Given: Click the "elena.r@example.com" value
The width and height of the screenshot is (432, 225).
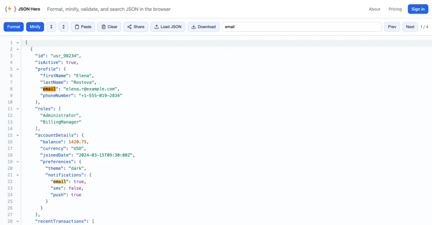Looking at the screenshot, I should click(90, 89).
